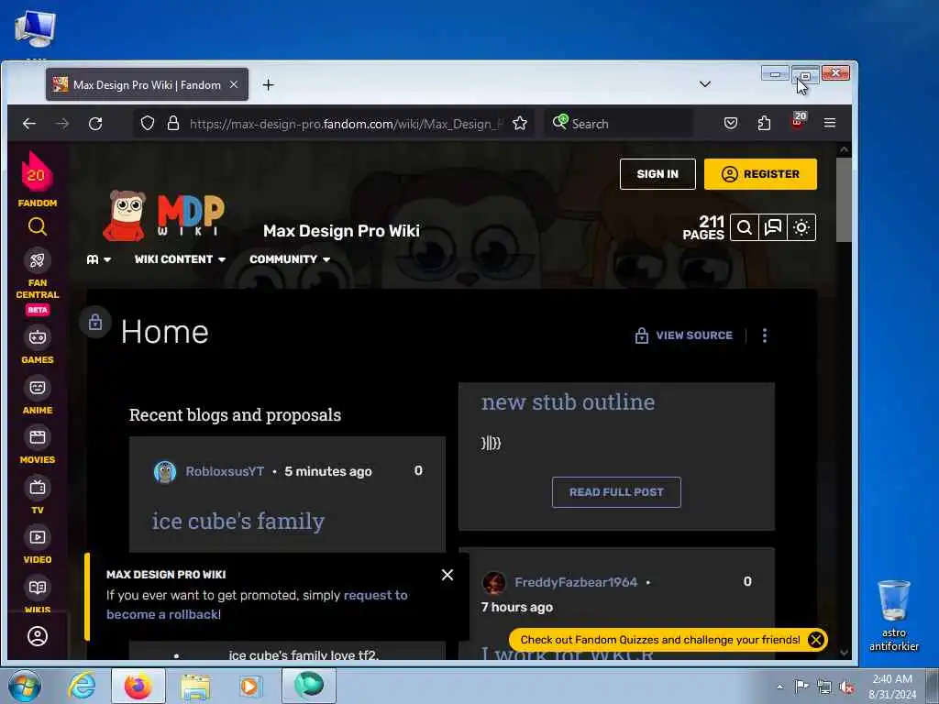Viewport: 939px width, 704px height.
Task: Click the MDP Wiki logo image
Action: [163, 214]
